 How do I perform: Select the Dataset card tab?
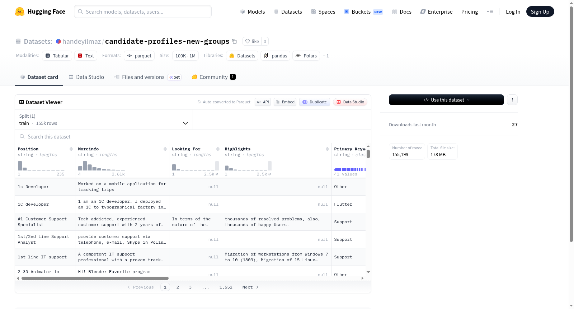39,77
